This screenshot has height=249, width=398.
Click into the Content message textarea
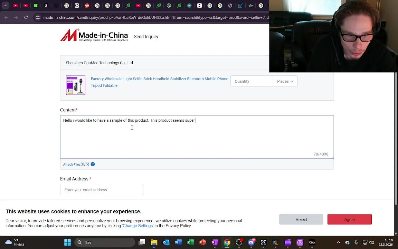[x=197, y=137]
